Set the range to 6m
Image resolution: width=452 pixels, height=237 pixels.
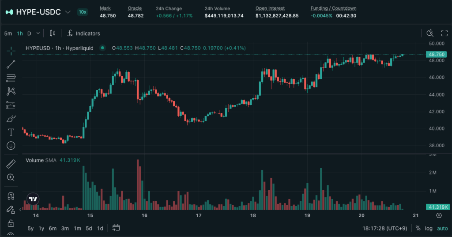tap(53, 228)
